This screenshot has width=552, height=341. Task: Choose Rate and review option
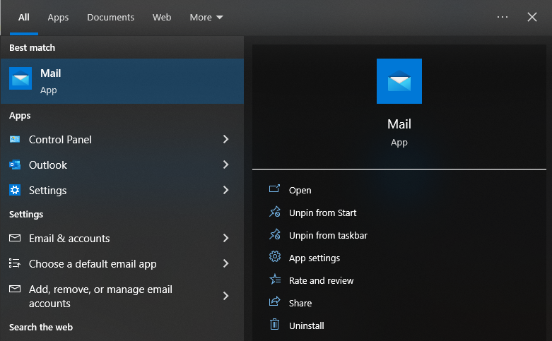(x=321, y=280)
